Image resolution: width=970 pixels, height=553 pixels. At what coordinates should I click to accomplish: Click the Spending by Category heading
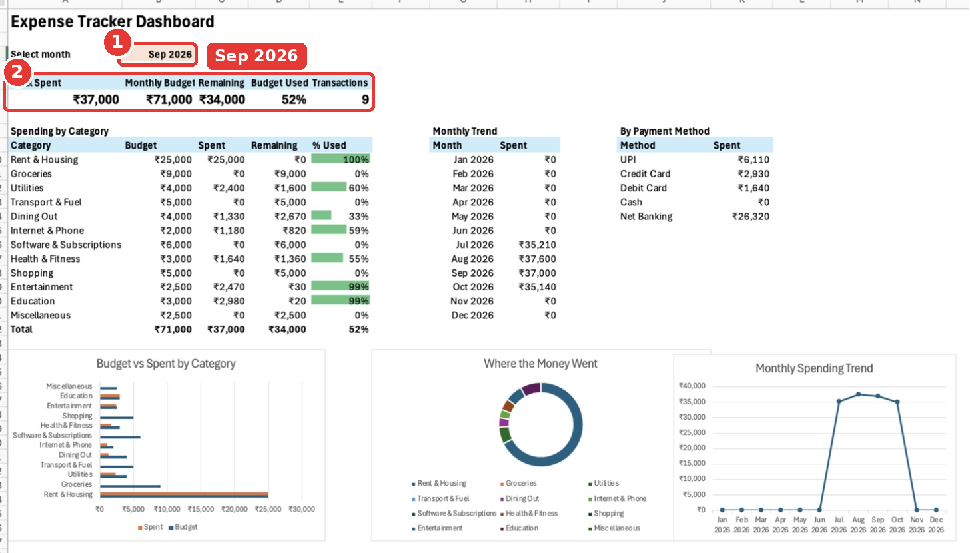(59, 131)
